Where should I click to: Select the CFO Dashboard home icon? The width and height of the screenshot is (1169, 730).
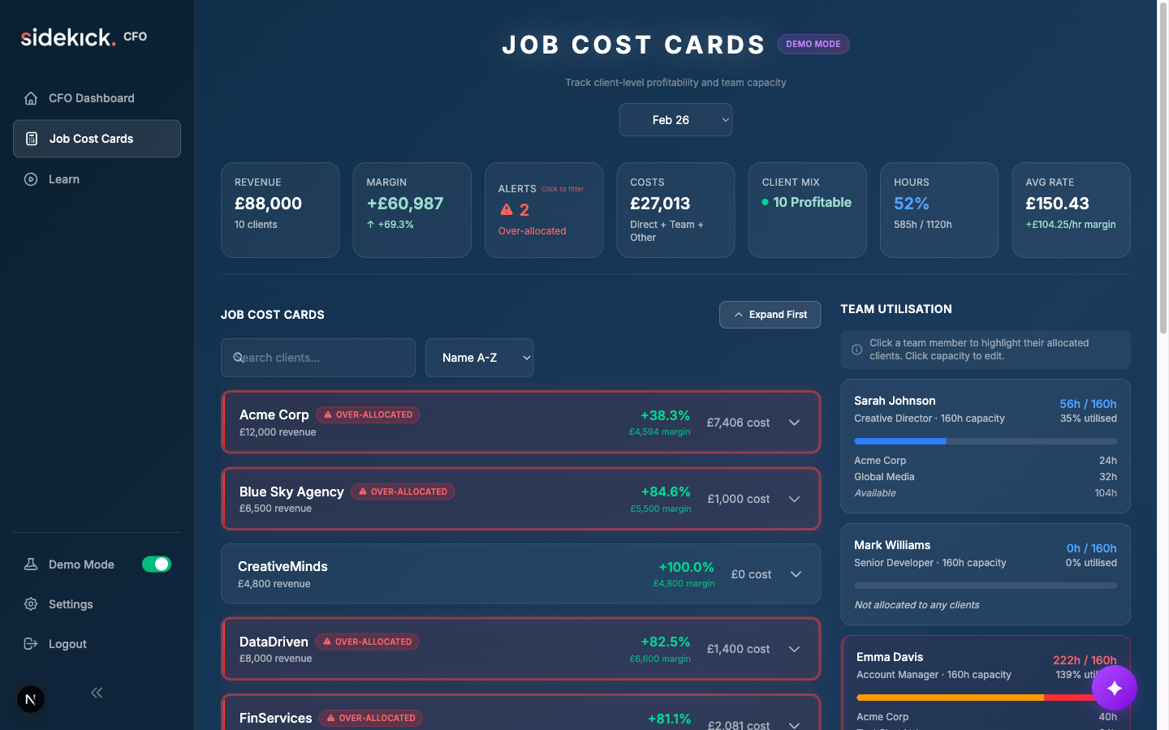pyautogui.click(x=30, y=97)
